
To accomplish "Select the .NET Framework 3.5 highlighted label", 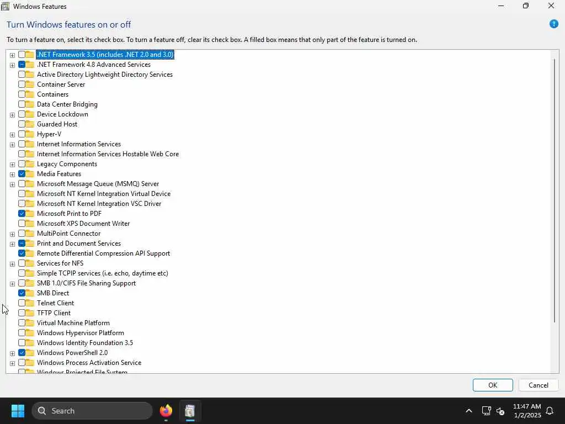I will coord(105,55).
